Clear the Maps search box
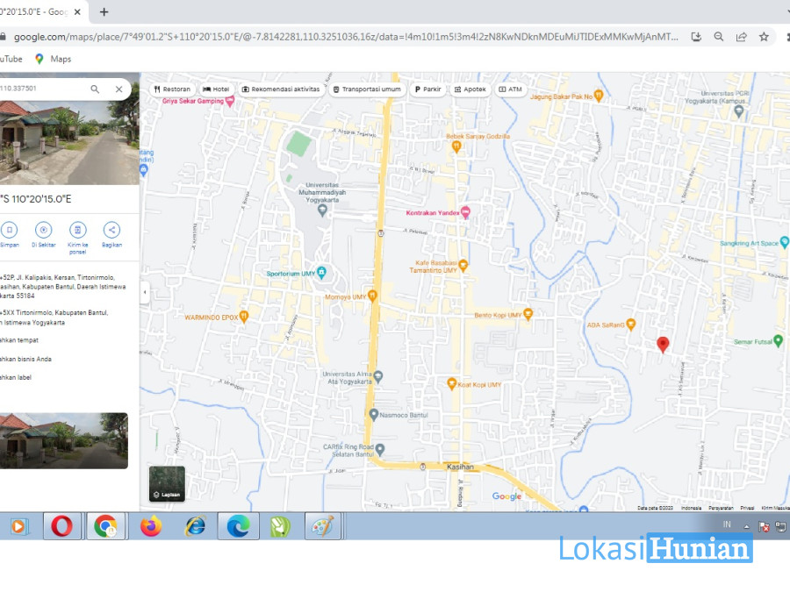 tap(118, 89)
